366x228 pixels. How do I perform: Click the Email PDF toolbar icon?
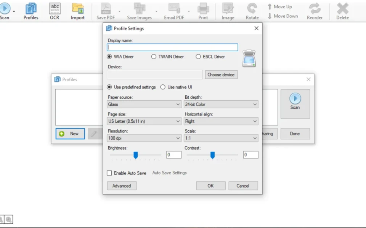point(174,8)
